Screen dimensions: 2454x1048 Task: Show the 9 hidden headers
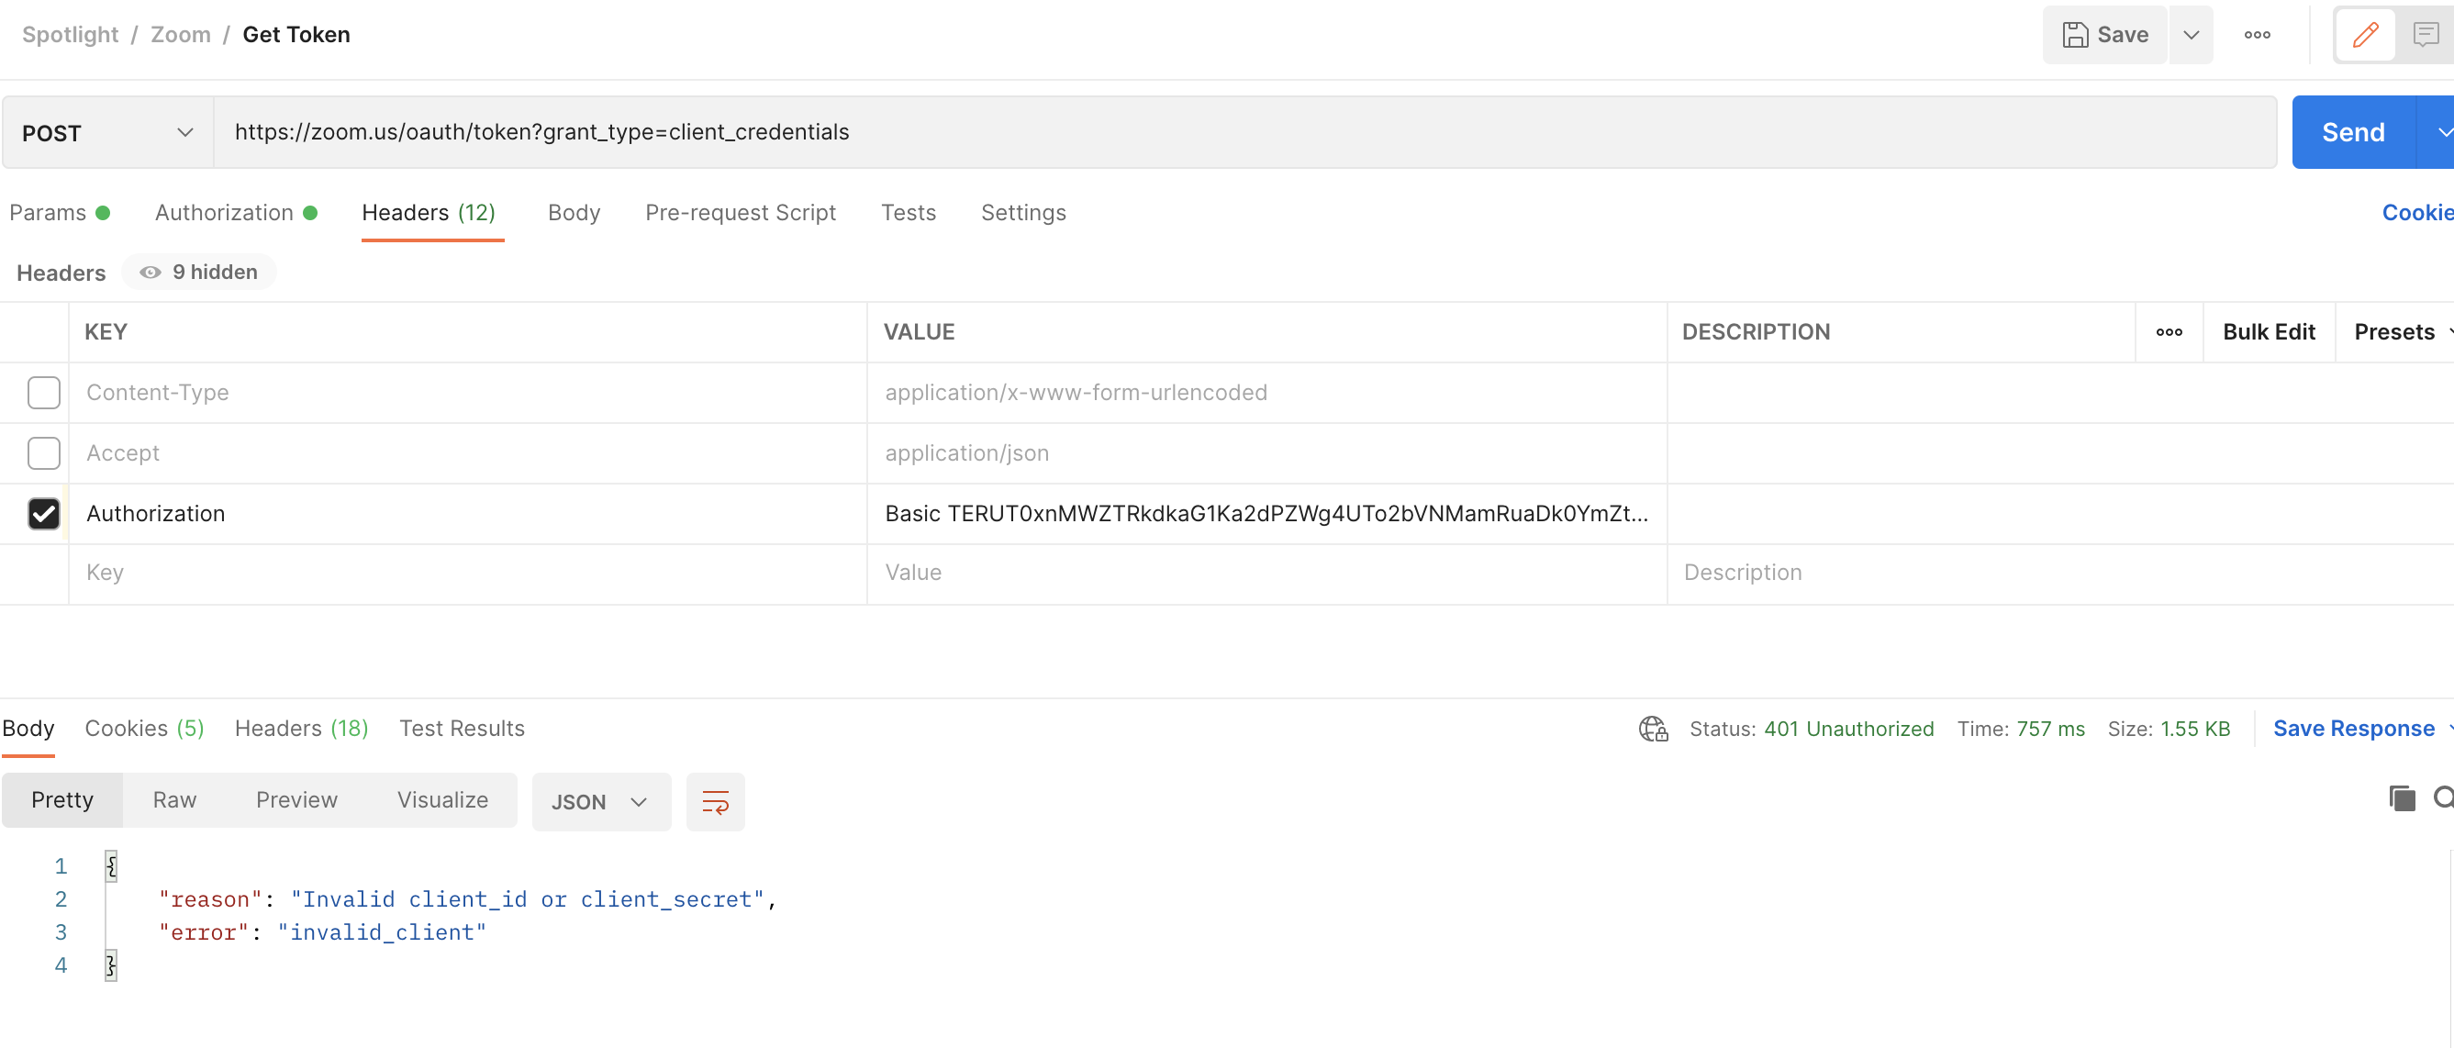[199, 273]
